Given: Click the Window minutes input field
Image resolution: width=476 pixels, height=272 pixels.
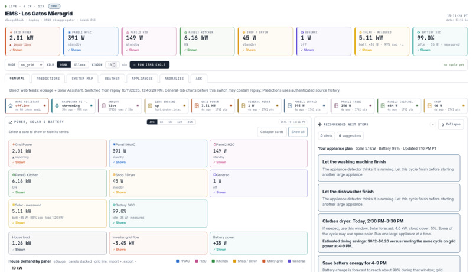Looking at the screenshot, I should pyautogui.click(x=112, y=64).
